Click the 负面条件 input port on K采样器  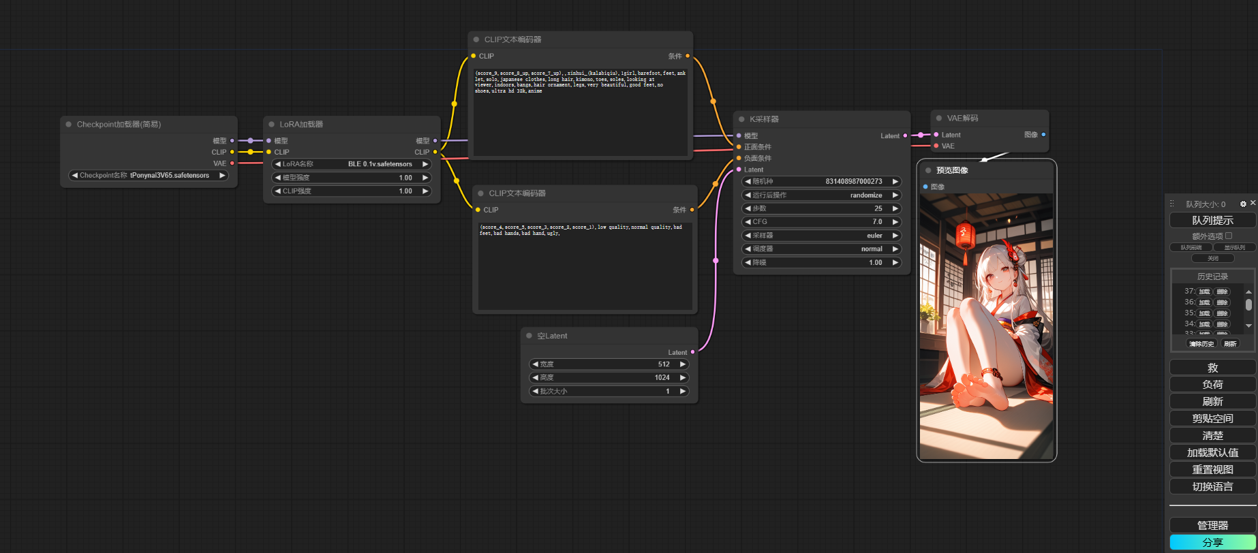click(x=739, y=158)
